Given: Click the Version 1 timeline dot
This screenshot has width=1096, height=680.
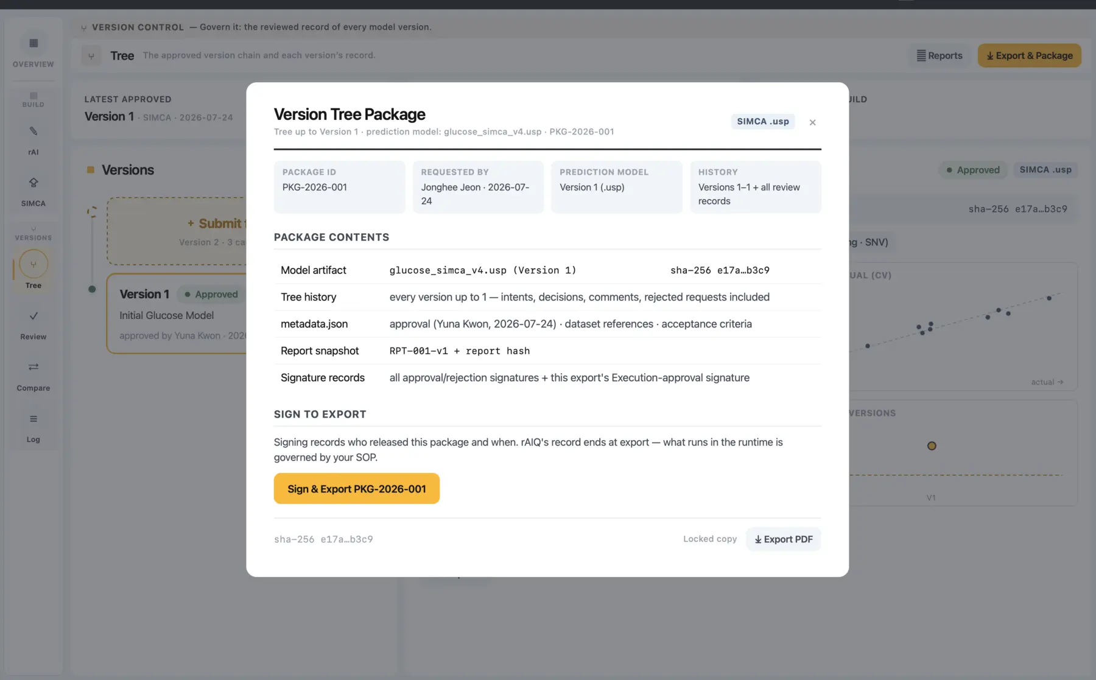Looking at the screenshot, I should (92, 289).
